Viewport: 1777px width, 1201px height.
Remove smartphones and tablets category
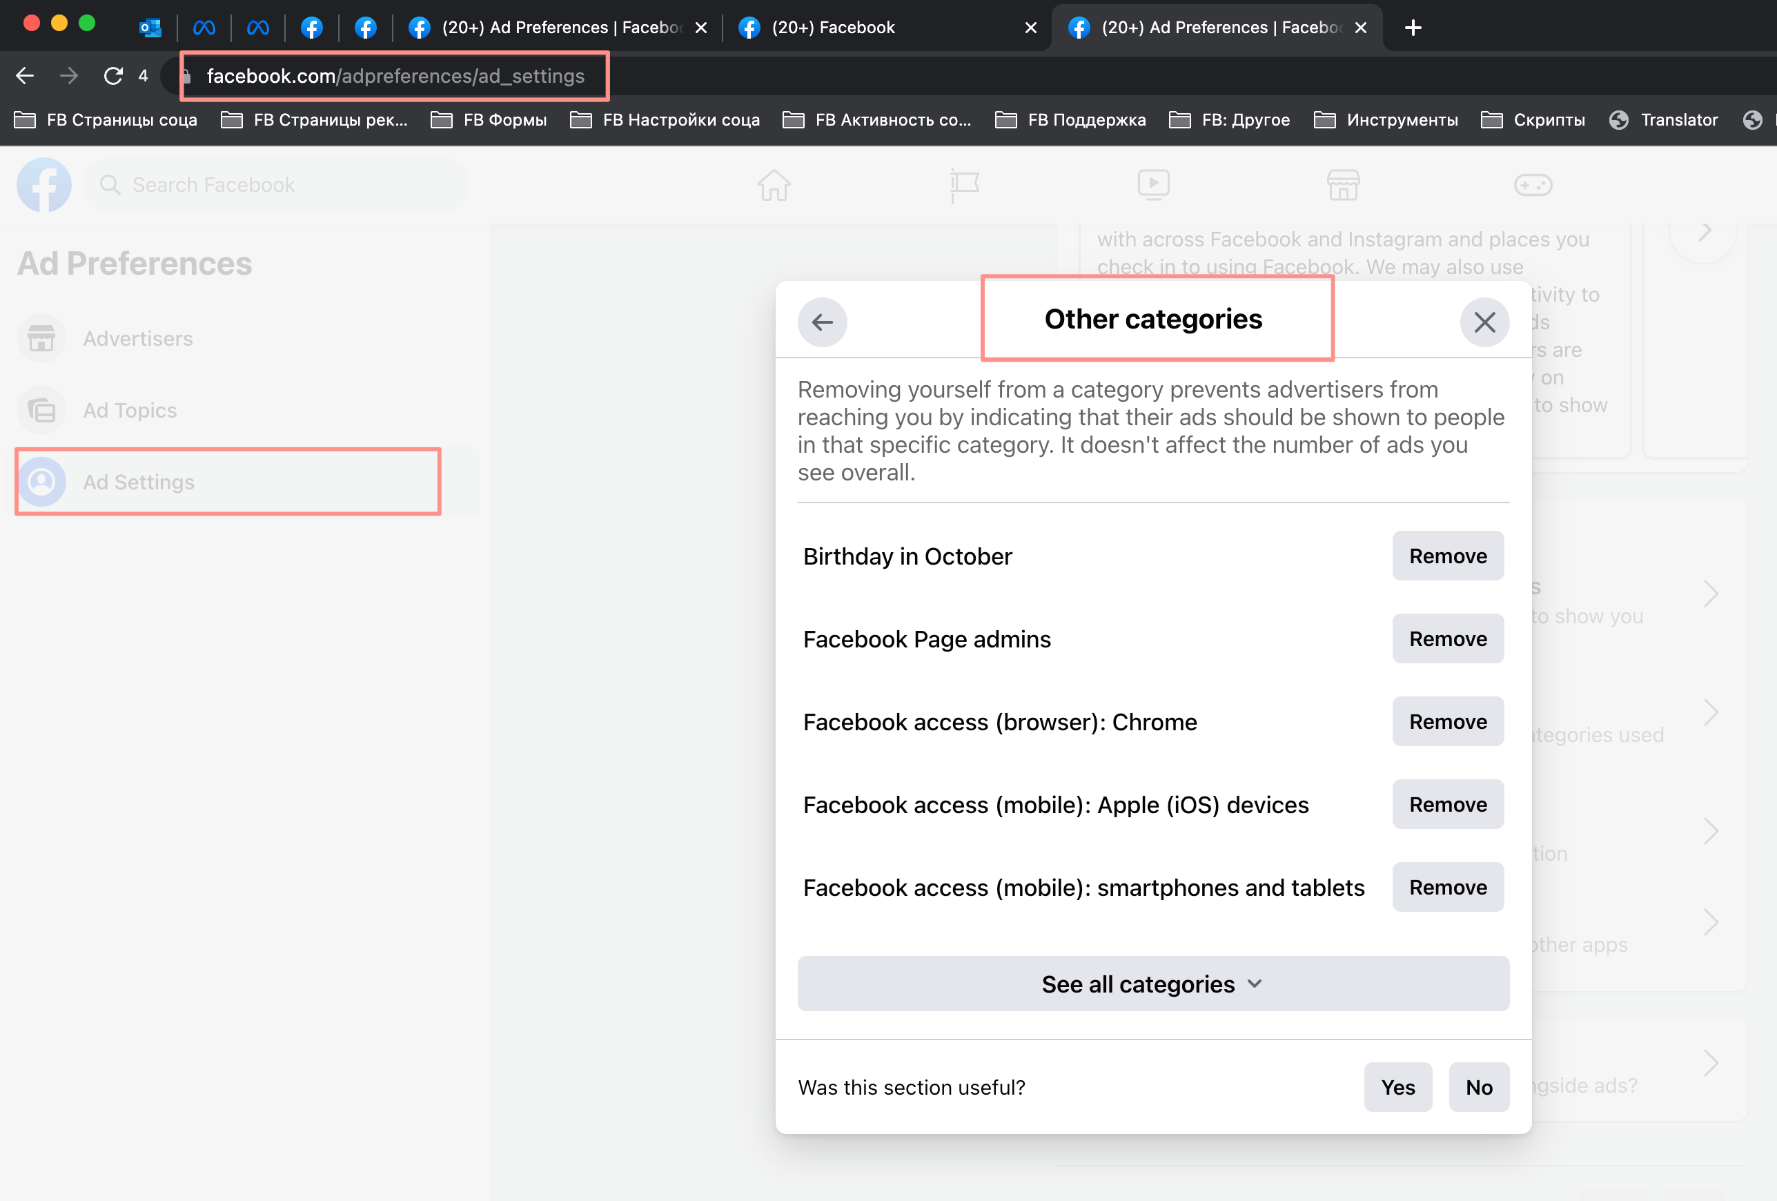(1447, 888)
